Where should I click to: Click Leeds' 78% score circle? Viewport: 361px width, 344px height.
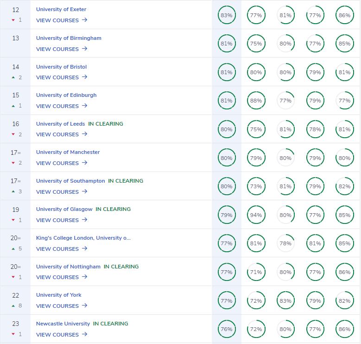pyautogui.click(x=315, y=129)
